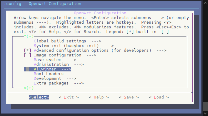
Task: Open Image configuration submenu label
Action: [58, 55]
